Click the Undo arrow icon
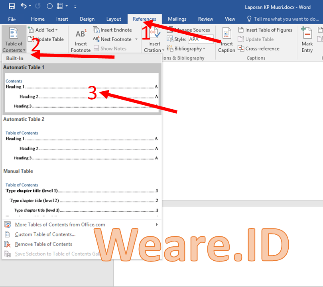The image size is (323, 287). click(x=24, y=6)
